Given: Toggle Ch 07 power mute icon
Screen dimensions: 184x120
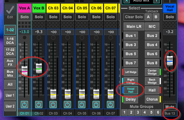Looking at the screenshot, I should click(110, 105).
